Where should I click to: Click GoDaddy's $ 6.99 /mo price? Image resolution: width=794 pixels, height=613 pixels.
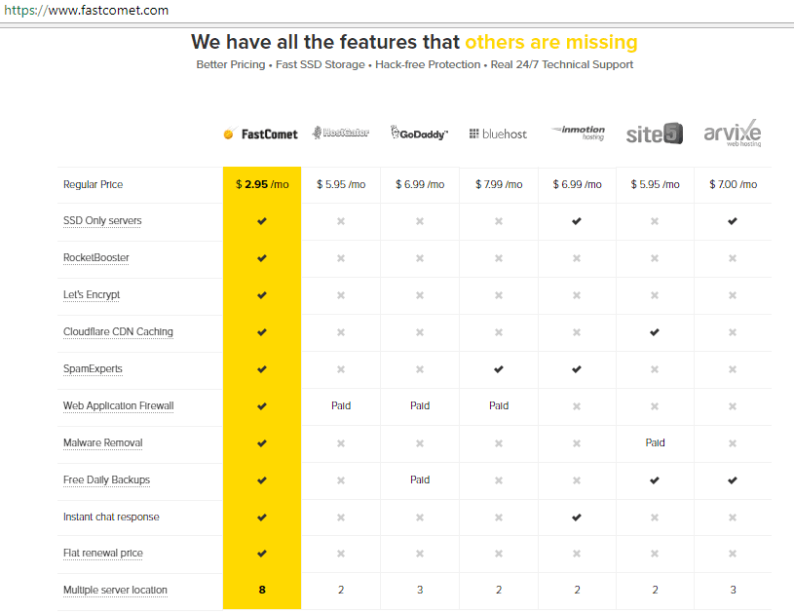tap(420, 184)
